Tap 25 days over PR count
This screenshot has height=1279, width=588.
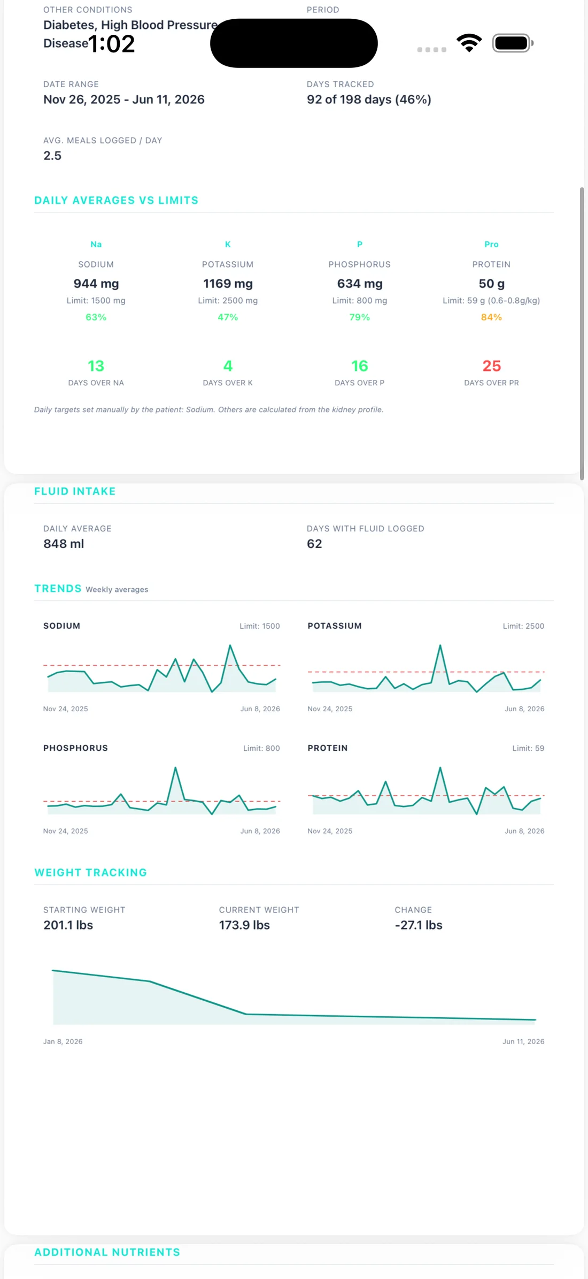491,366
